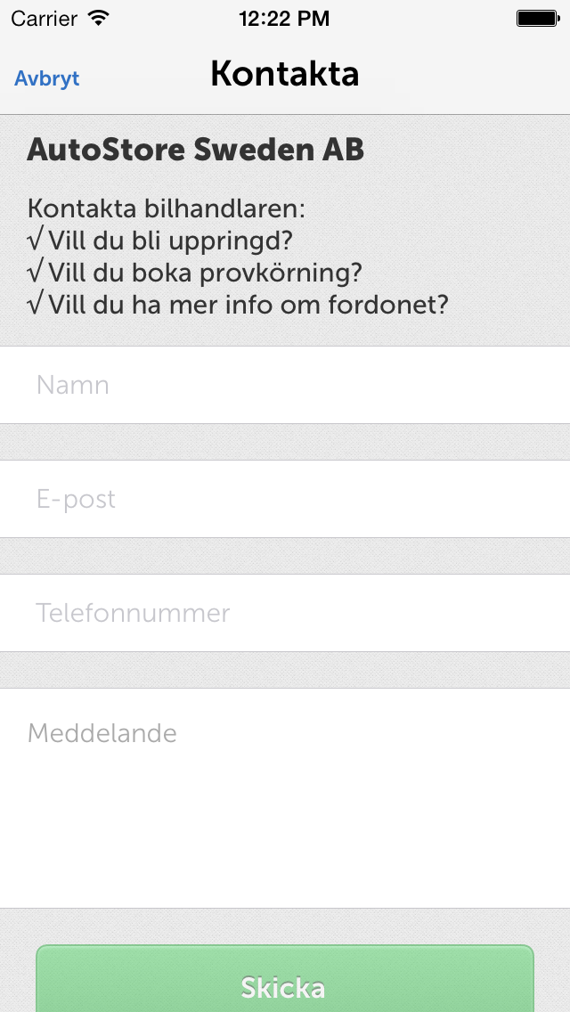Click the checkmark before 'Vill du bli uppringd?'
The width and height of the screenshot is (570, 1012).
pos(35,241)
